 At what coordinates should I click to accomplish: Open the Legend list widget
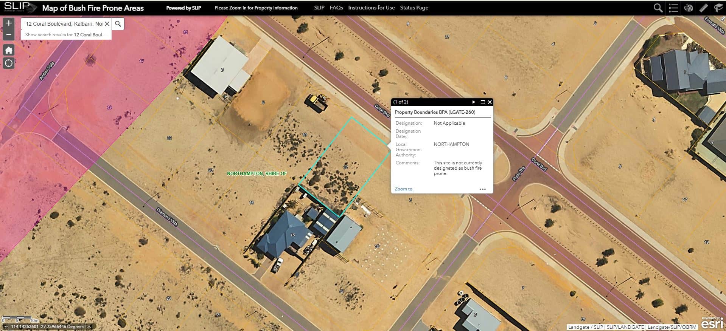tap(673, 8)
